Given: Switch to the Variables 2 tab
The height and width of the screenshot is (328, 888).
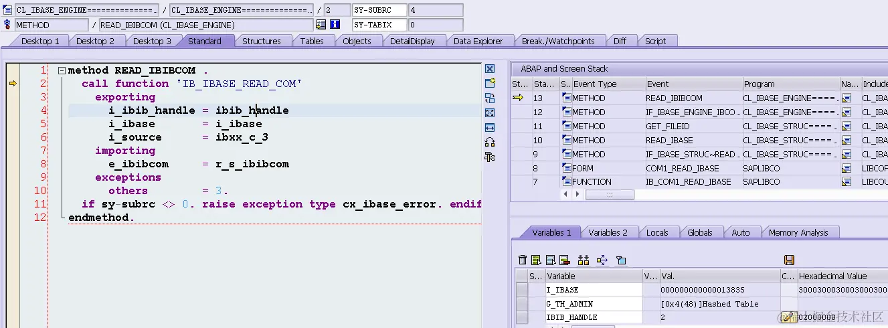Looking at the screenshot, I should 608,232.
